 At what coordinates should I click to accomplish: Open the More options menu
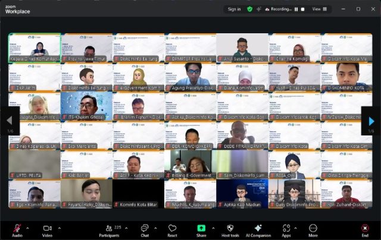click(313, 229)
